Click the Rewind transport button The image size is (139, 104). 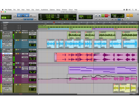pos(100,19)
